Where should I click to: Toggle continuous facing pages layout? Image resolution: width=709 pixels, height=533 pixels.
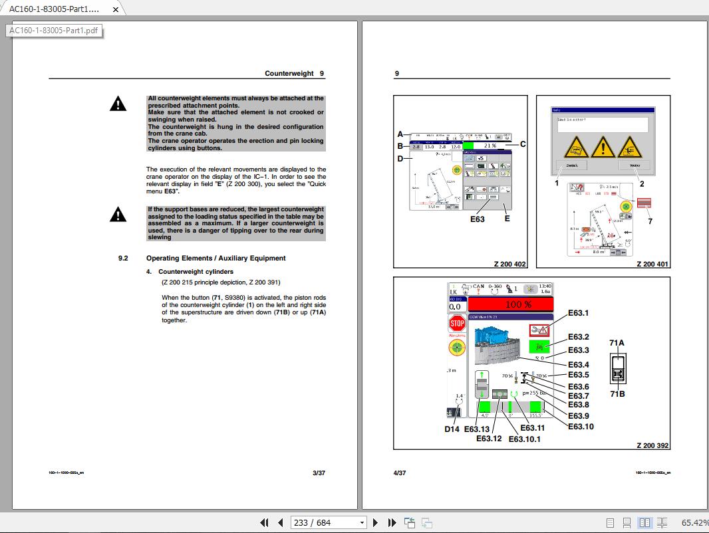[662, 522]
